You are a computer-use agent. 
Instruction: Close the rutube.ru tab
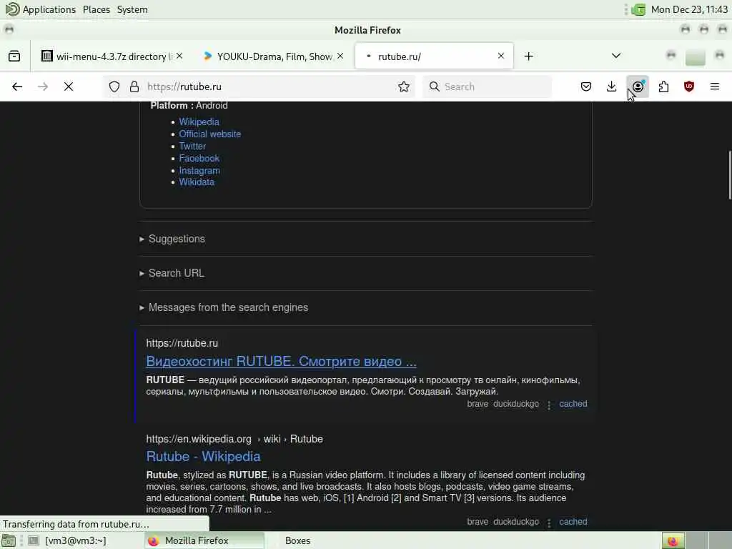(501, 56)
